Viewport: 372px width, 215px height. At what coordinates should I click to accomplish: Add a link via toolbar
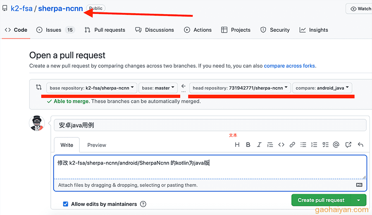(292, 145)
